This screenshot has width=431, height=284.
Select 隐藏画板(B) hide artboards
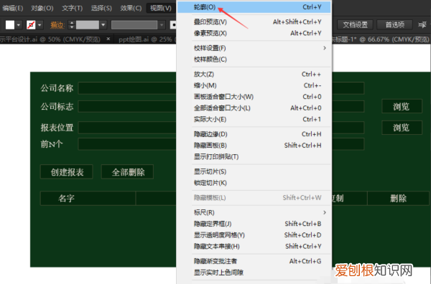tap(254, 145)
